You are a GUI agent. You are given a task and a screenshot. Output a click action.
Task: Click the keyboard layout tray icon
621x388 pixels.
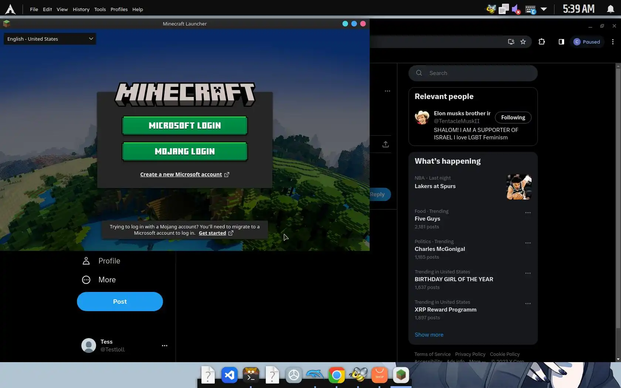[x=530, y=9]
